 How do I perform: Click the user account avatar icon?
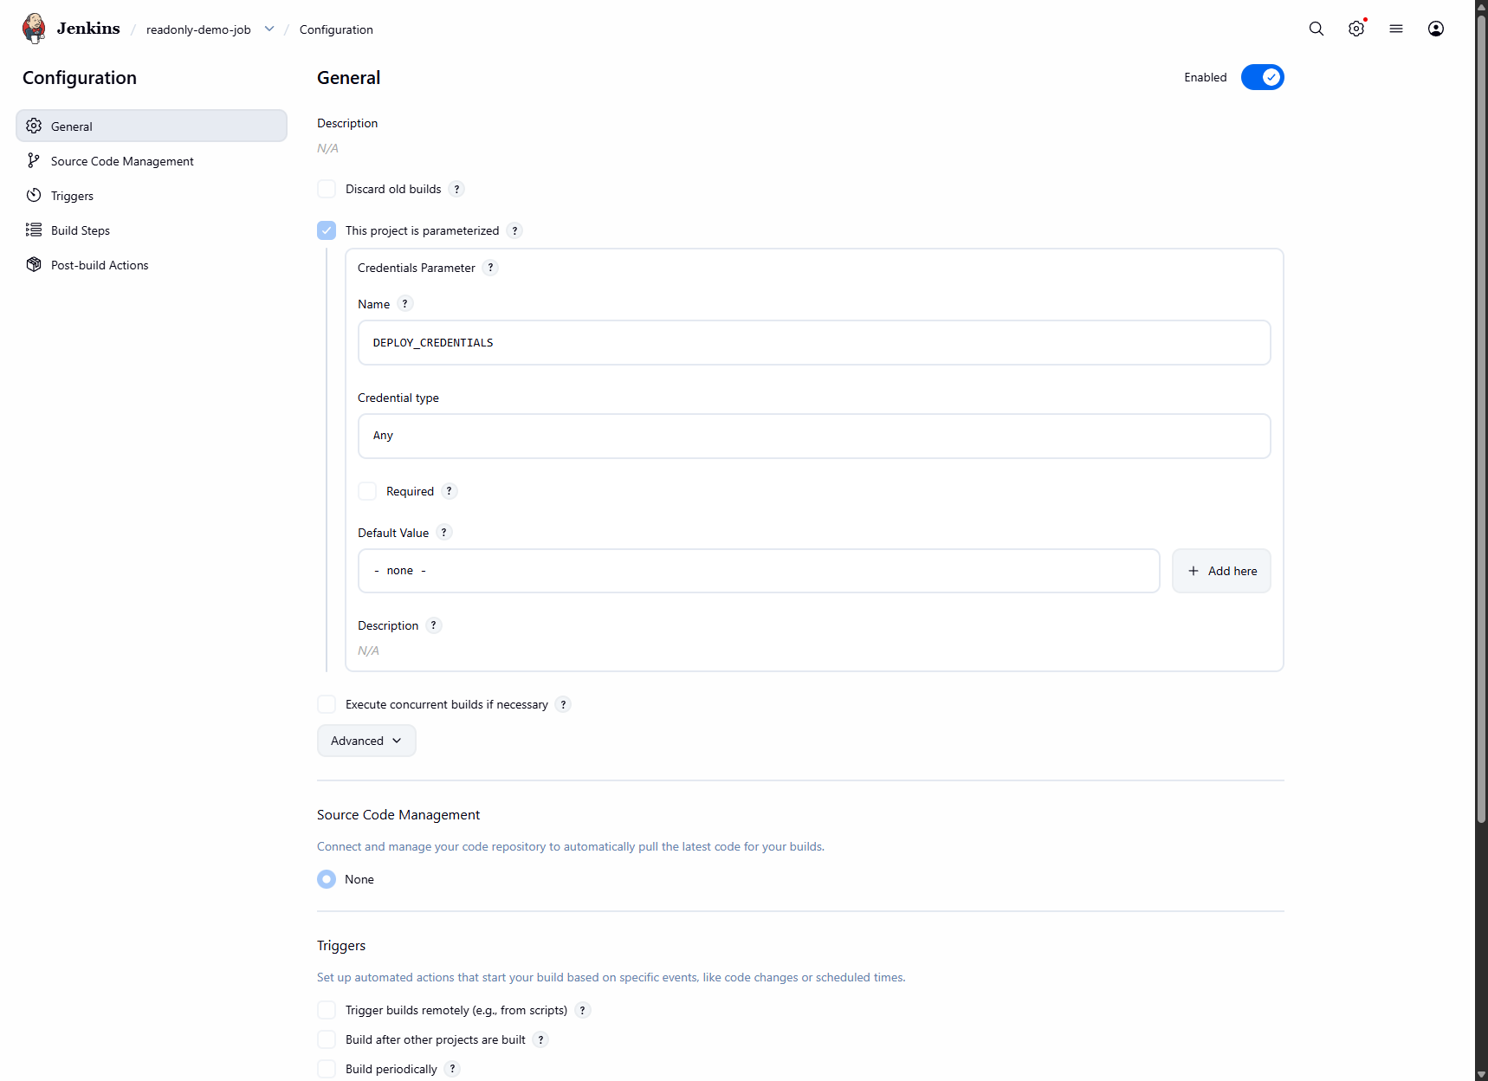click(1436, 29)
